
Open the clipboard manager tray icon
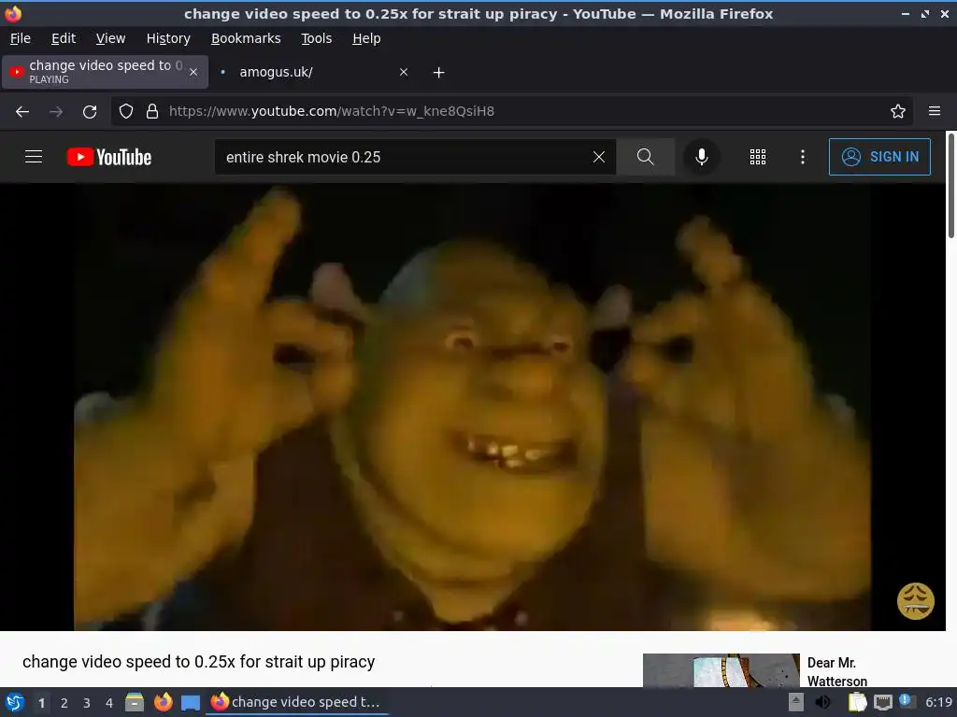[858, 702]
